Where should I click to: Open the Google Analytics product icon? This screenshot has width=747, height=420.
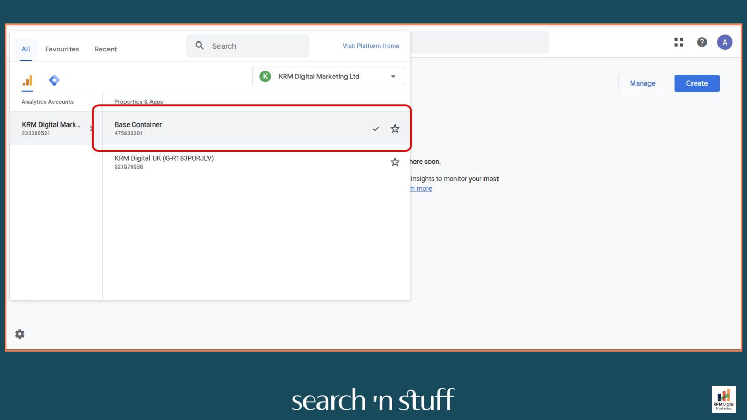click(x=27, y=80)
